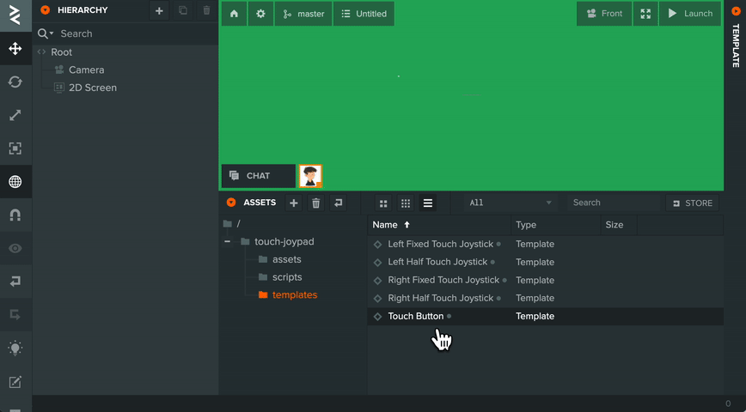
Task: Select the Rotate gizmo tool
Action: tap(15, 82)
